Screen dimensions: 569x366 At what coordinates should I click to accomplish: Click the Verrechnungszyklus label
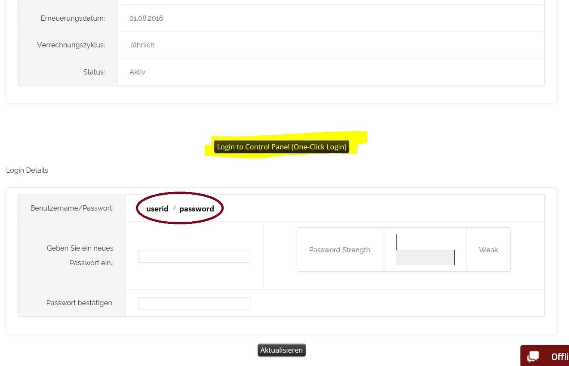pos(71,45)
